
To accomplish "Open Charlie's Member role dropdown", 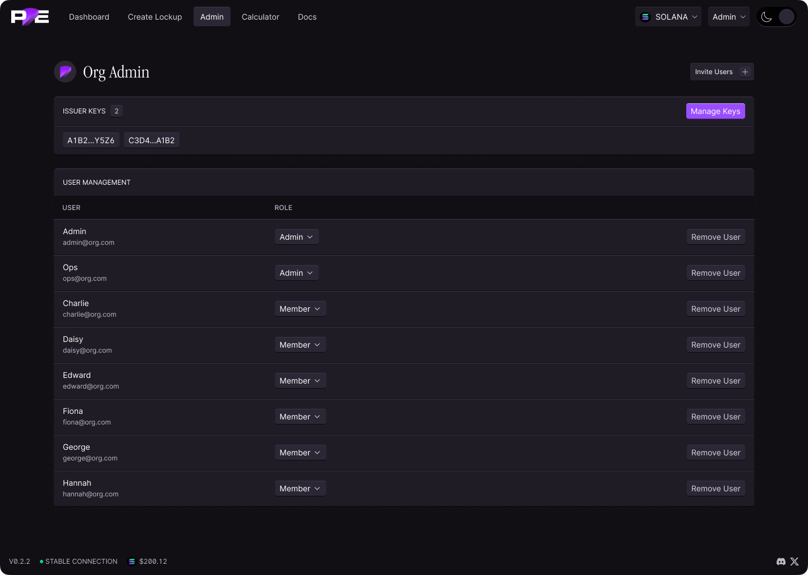I will point(300,309).
